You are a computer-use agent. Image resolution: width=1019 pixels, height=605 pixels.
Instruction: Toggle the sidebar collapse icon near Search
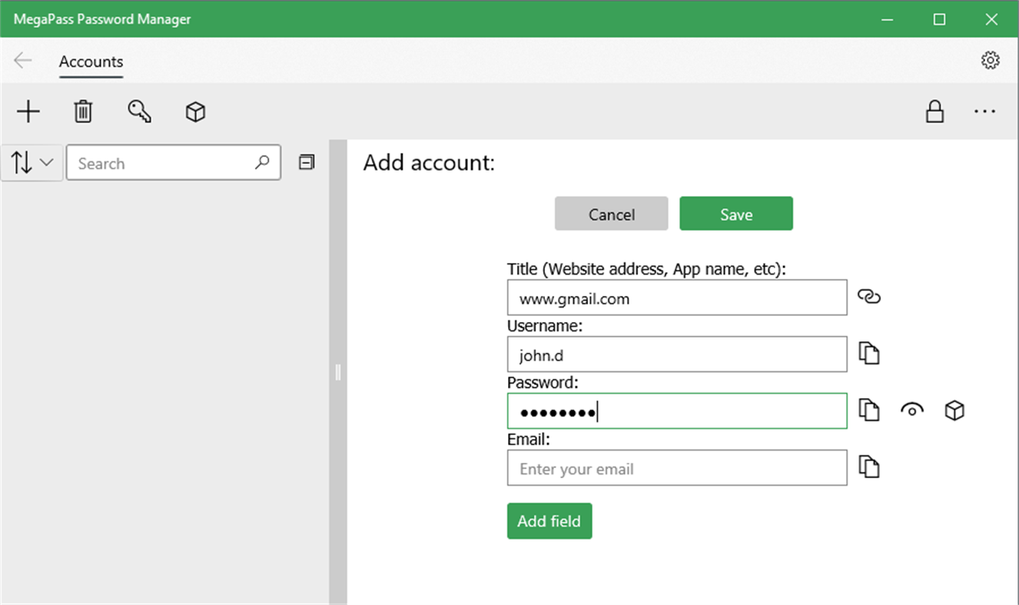pyautogui.click(x=306, y=162)
